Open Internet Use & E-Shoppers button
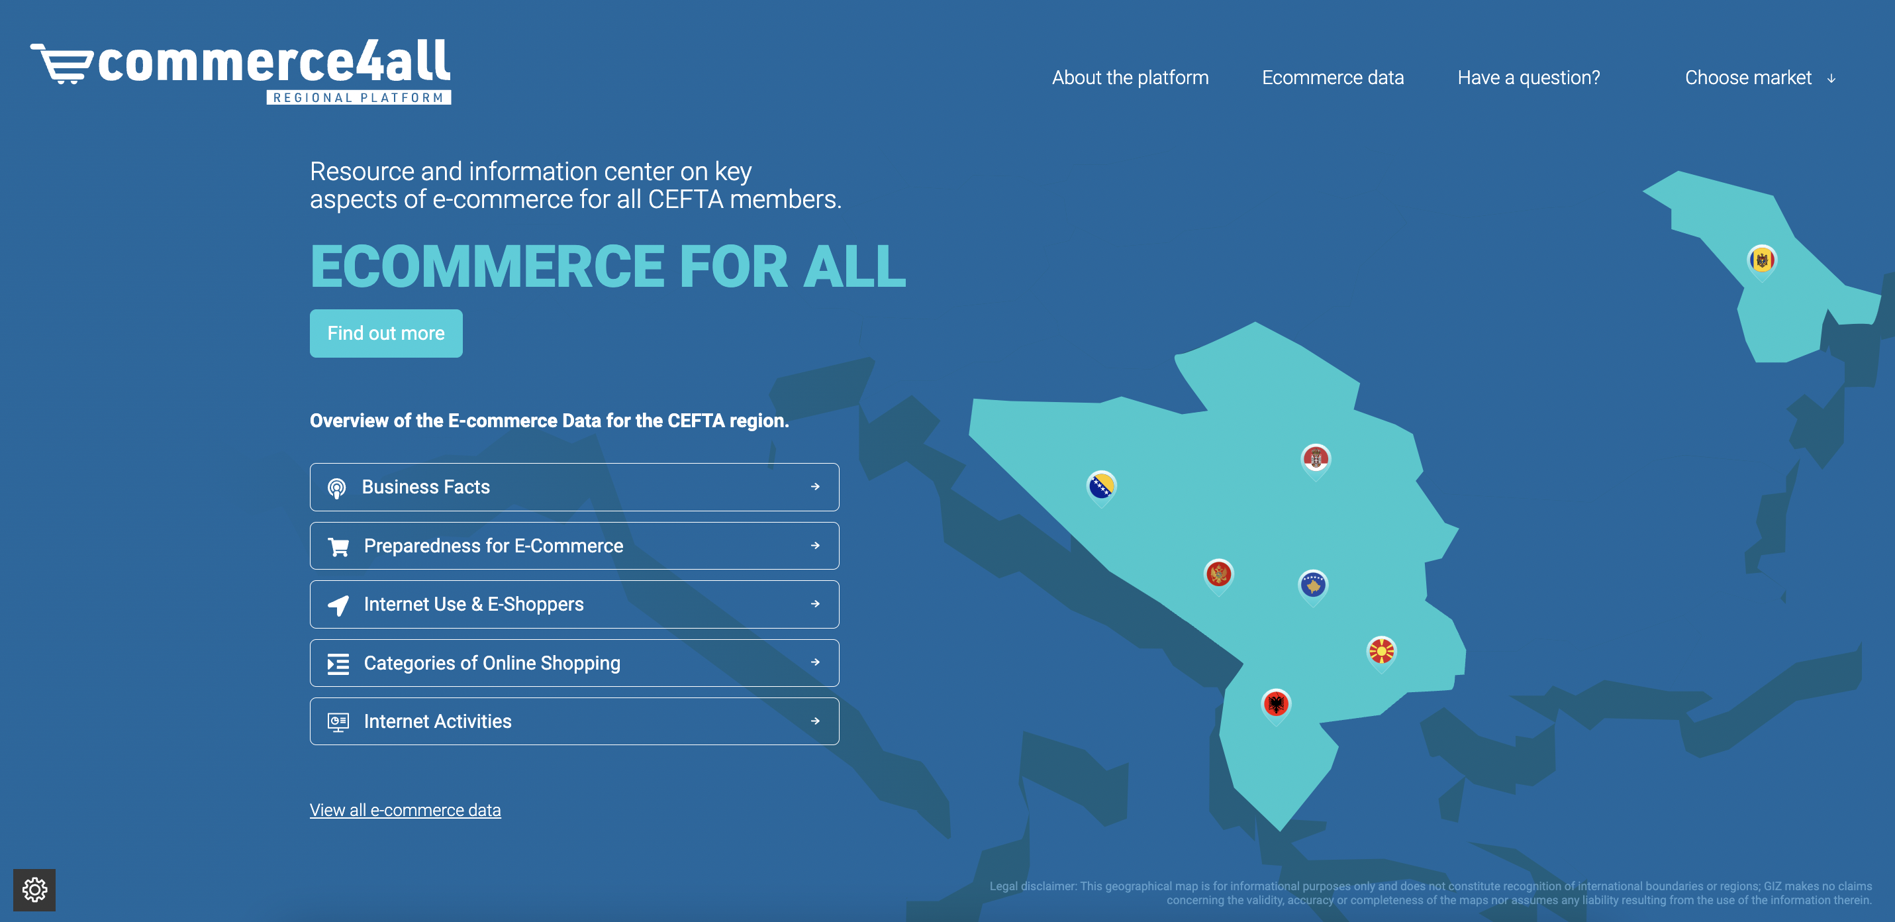The image size is (1895, 922). tap(574, 604)
